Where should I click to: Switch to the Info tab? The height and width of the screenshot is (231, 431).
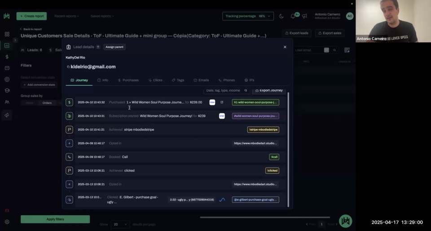(x=103, y=80)
